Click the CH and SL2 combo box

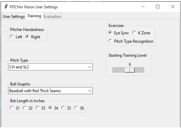pyautogui.click(x=47, y=67)
